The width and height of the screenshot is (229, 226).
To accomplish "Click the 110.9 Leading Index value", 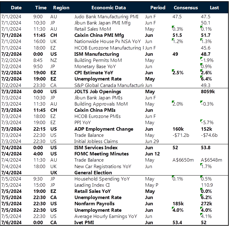I will [x=207, y=185].
